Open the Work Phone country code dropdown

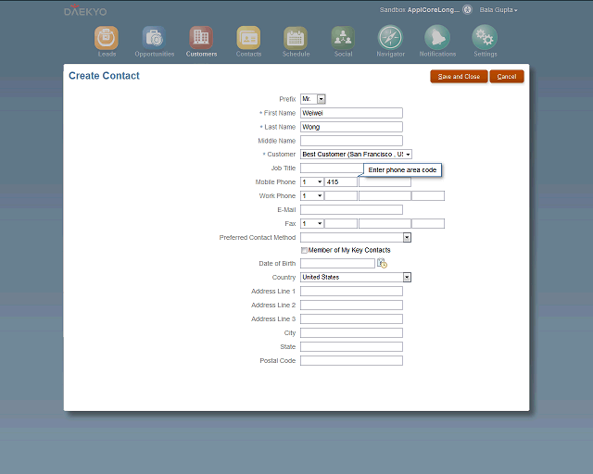coord(320,195)
